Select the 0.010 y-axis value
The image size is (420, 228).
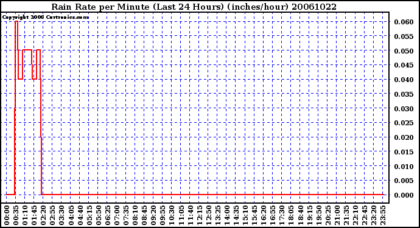(x=404, y=167)
